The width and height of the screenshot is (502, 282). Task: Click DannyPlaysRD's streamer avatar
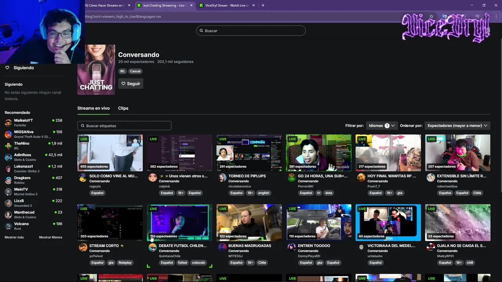(291, 247)
